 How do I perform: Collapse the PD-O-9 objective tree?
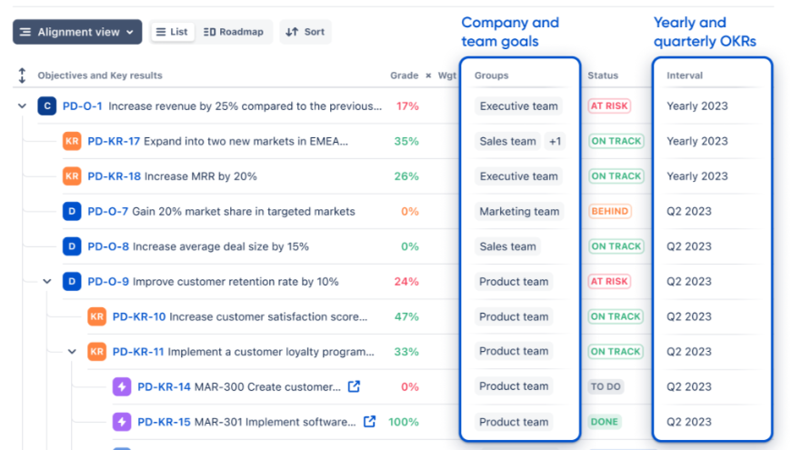point(47,282)
